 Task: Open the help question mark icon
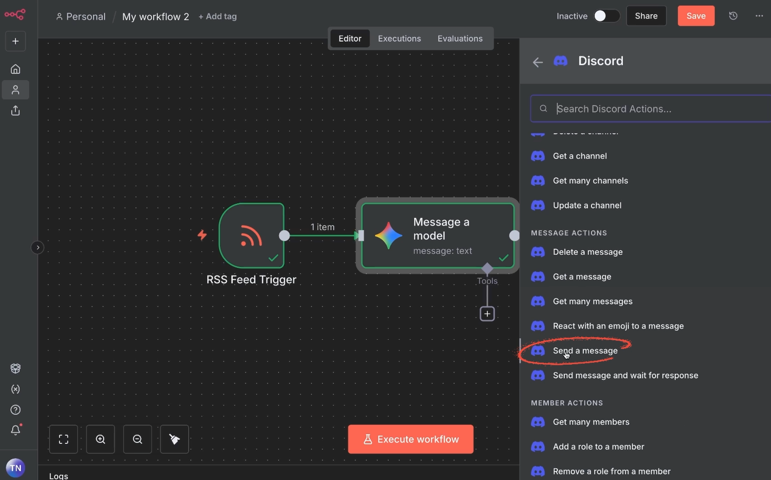[16, 410]
